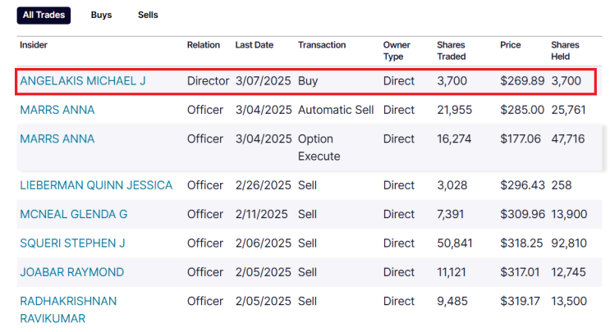Click the Owner Type column header
The width and height of the screenshot is (610, 332).
(x=397, y=50)
